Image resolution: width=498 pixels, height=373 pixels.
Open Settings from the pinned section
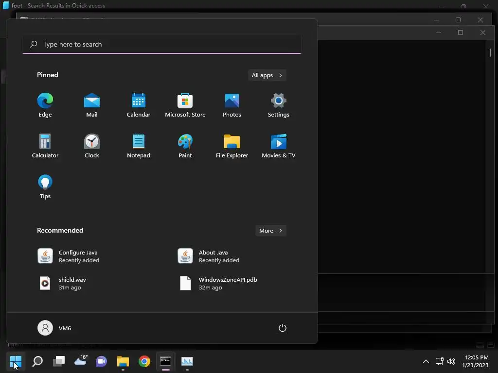pos(279,105)
